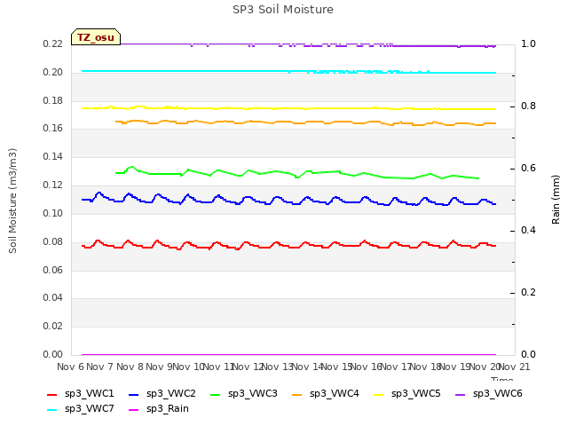This screenshot has height=426, width=568.
Task: Click the red sp3_VWC1 legend swatch
Action: [52, 394]
